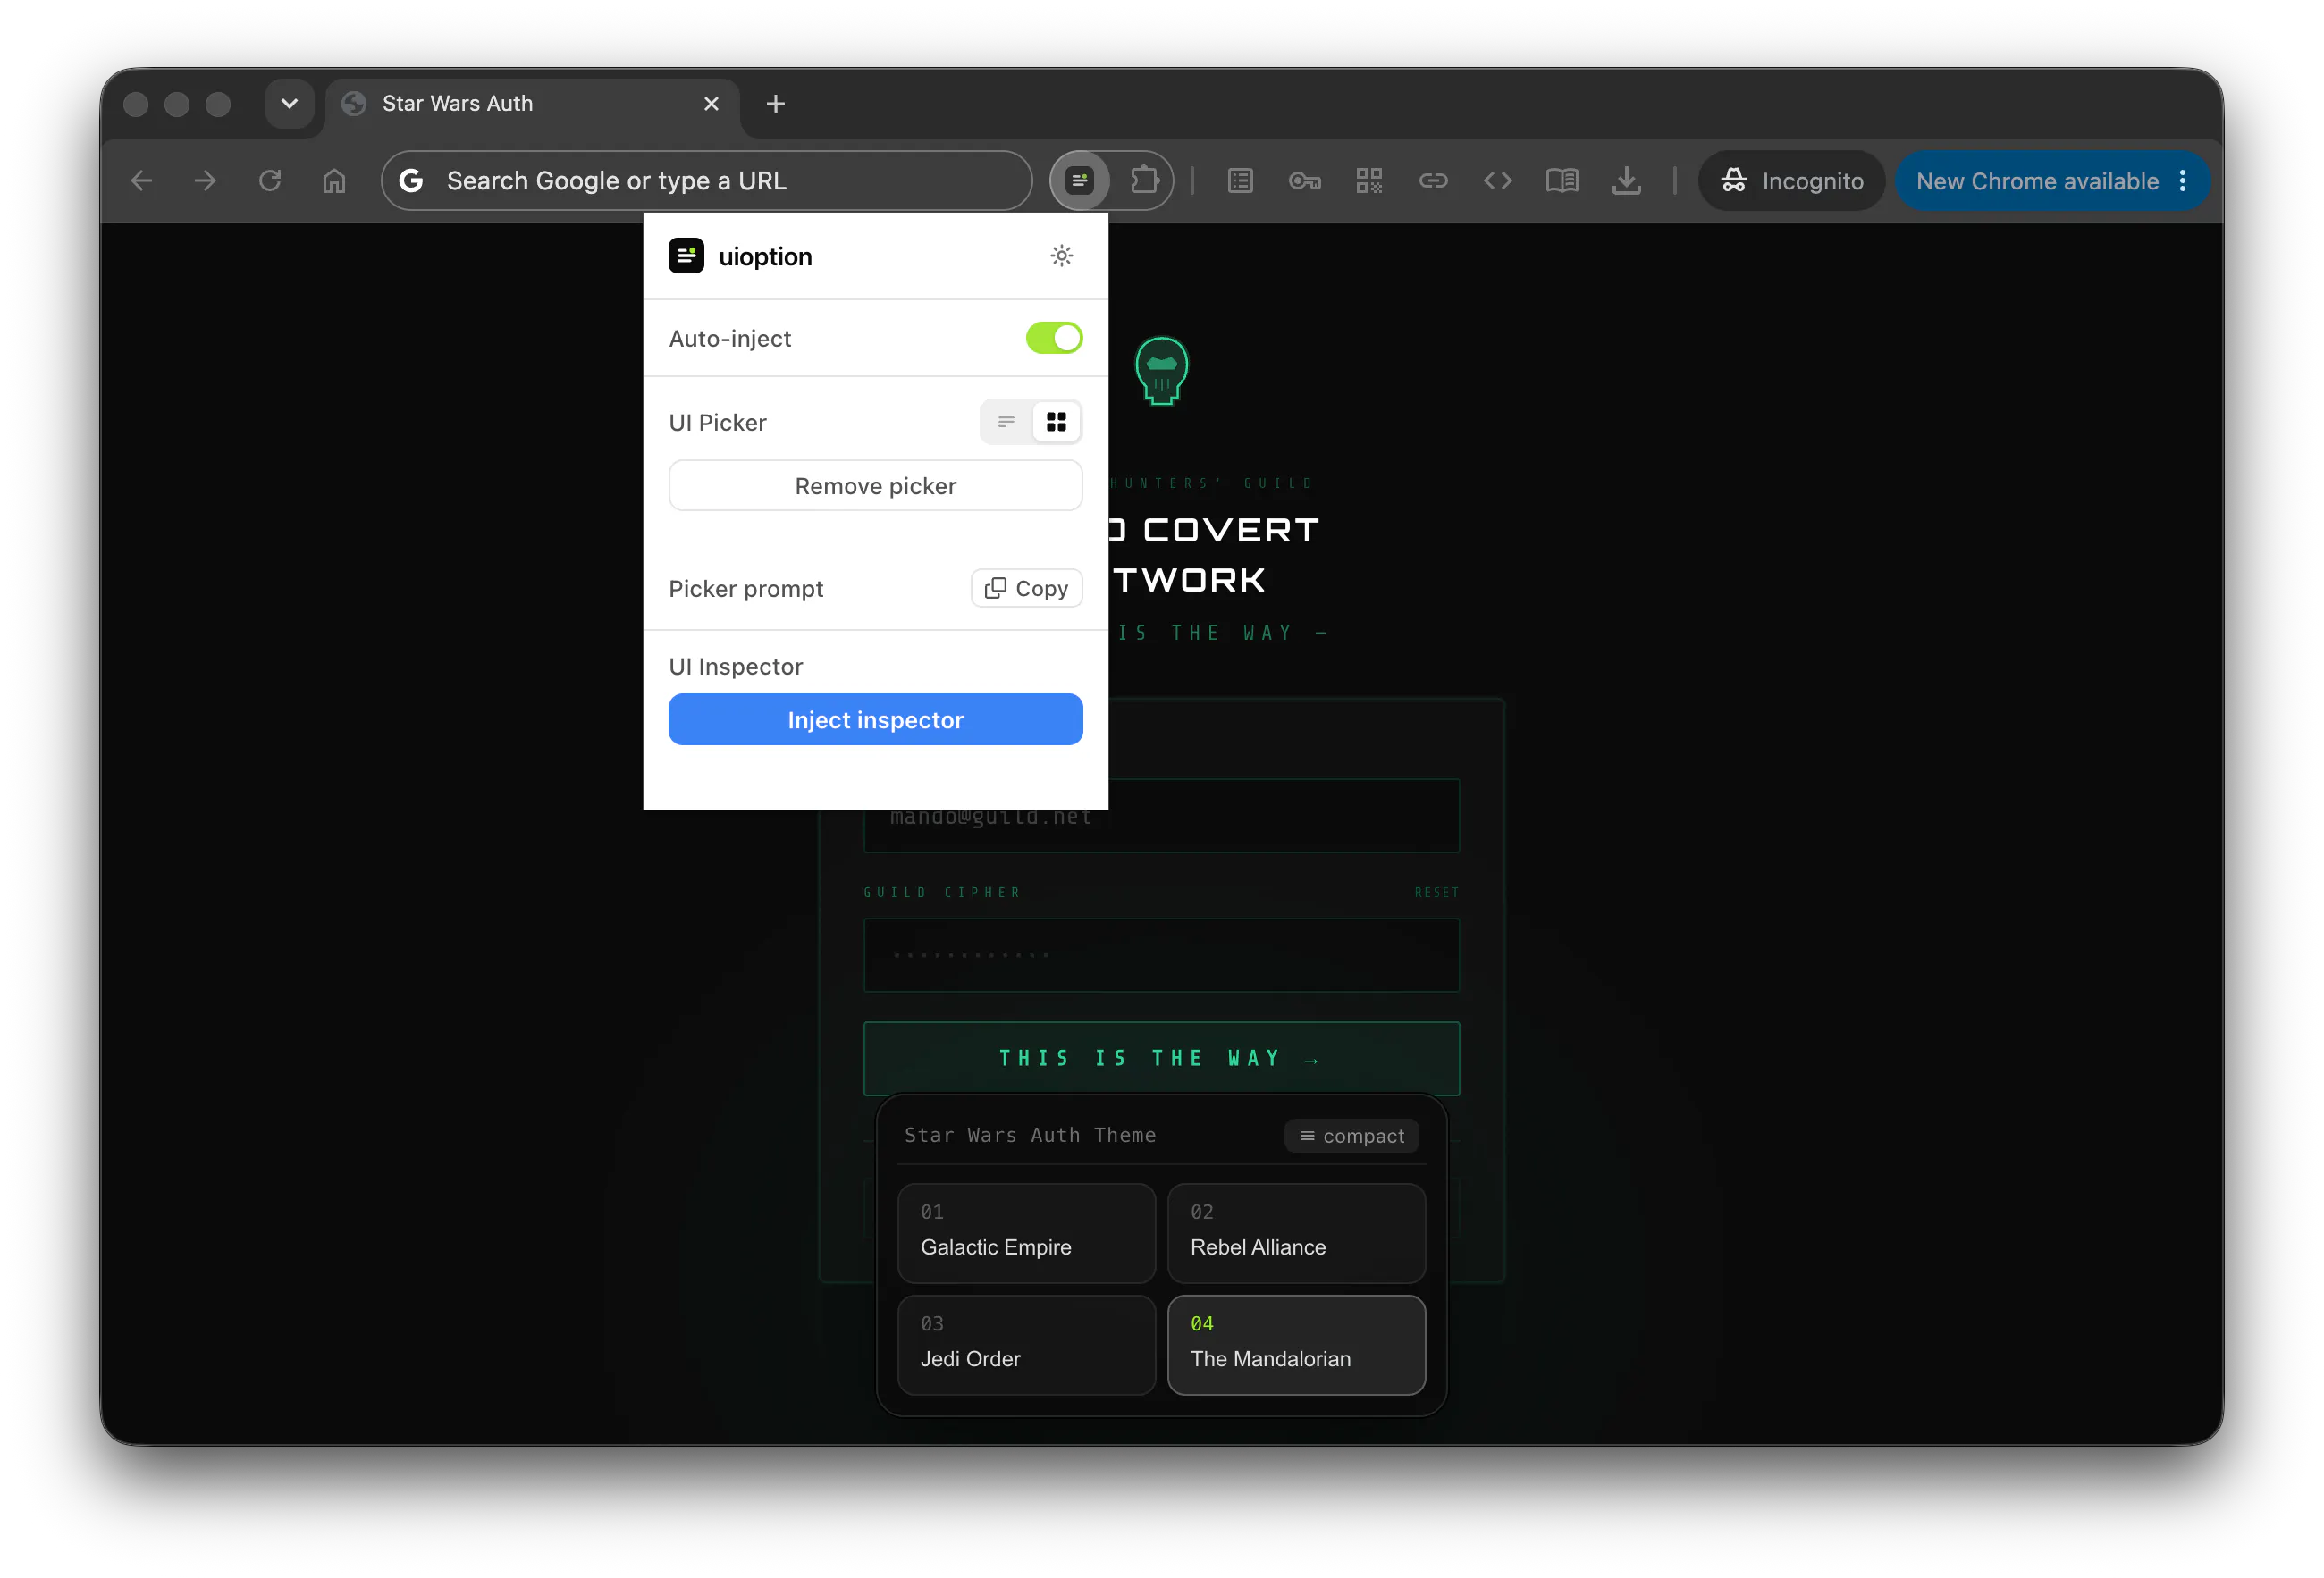Switch UI Picker to list view
Image resolution: width=2324 pixels, height=1578 pixels.
click(x=1006, y=423)
